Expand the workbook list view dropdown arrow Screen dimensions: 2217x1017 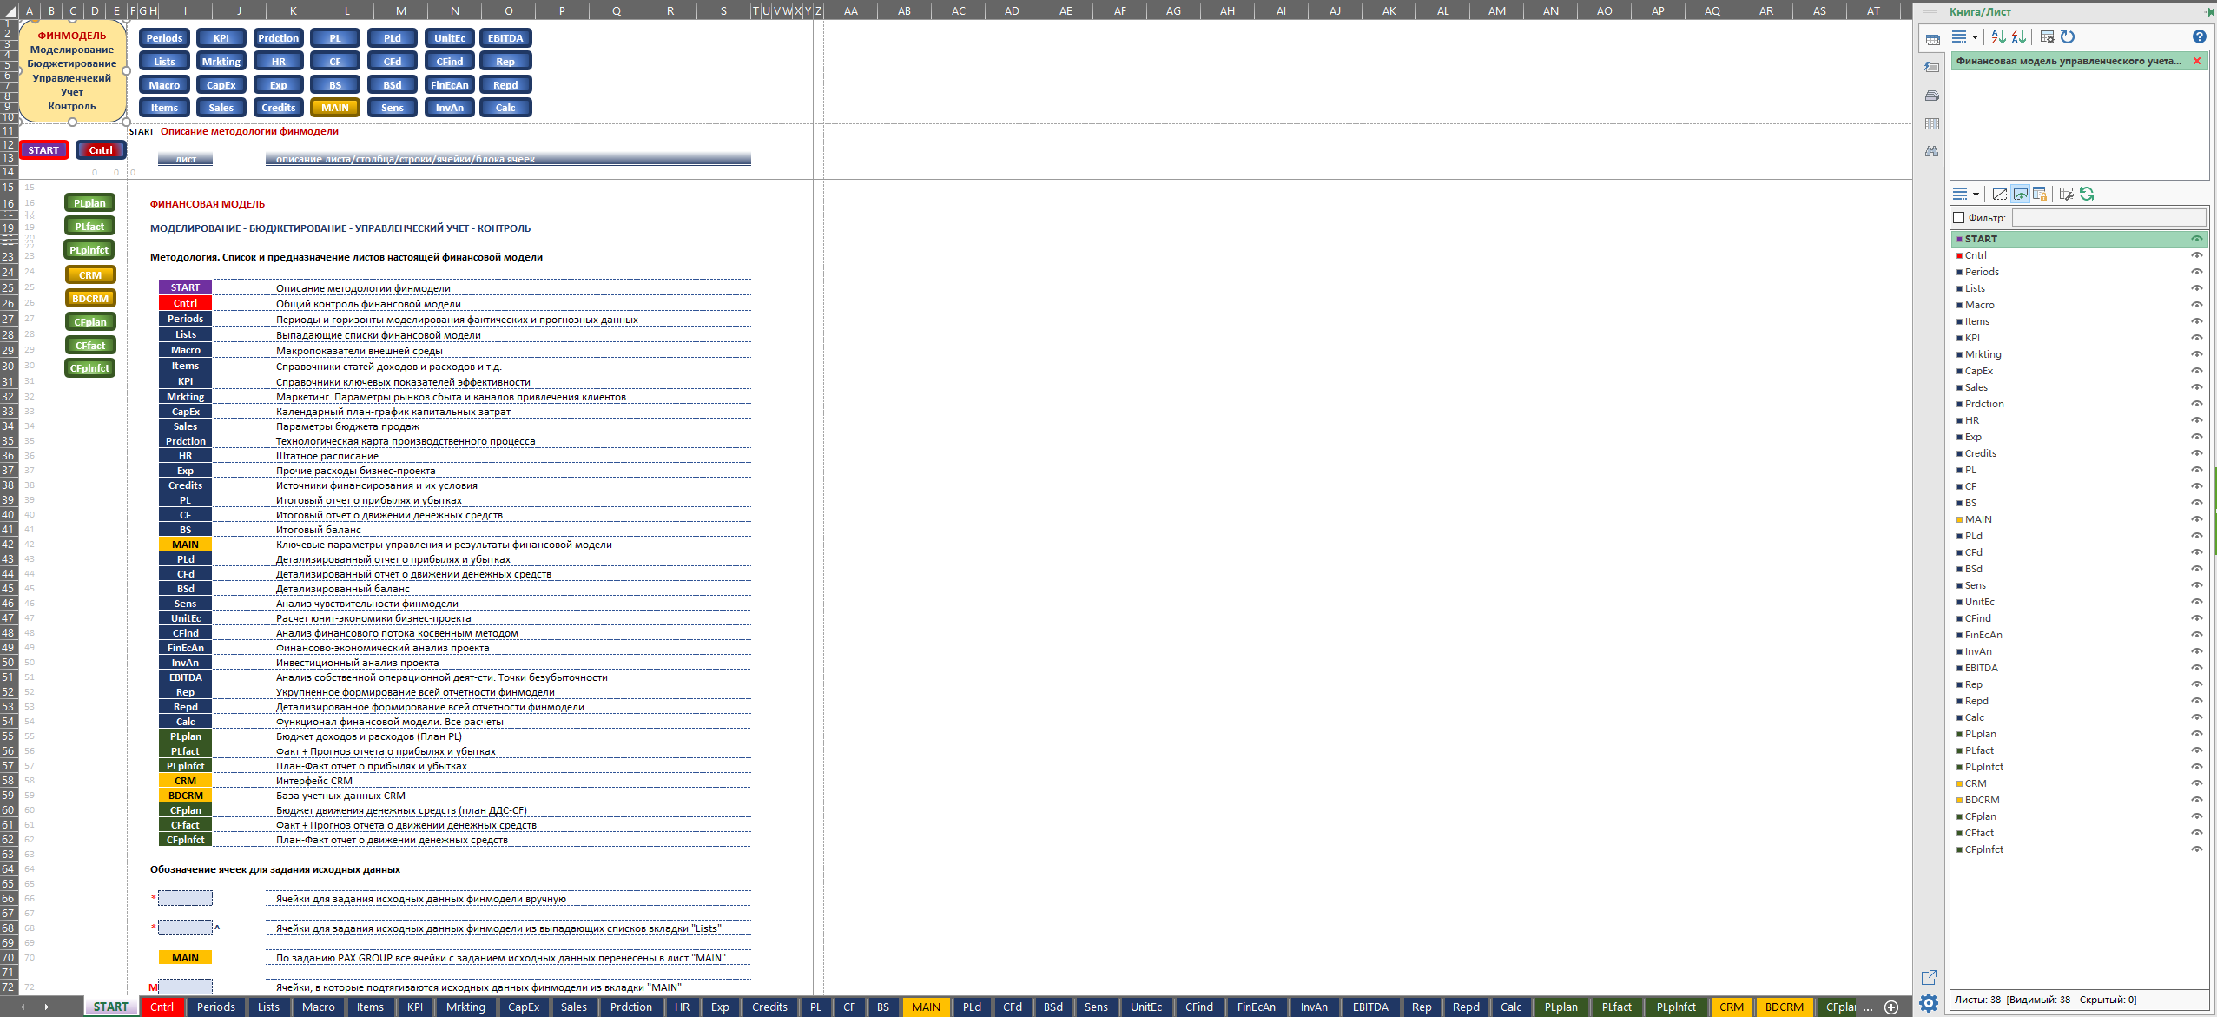click(x=1975, y=37)
